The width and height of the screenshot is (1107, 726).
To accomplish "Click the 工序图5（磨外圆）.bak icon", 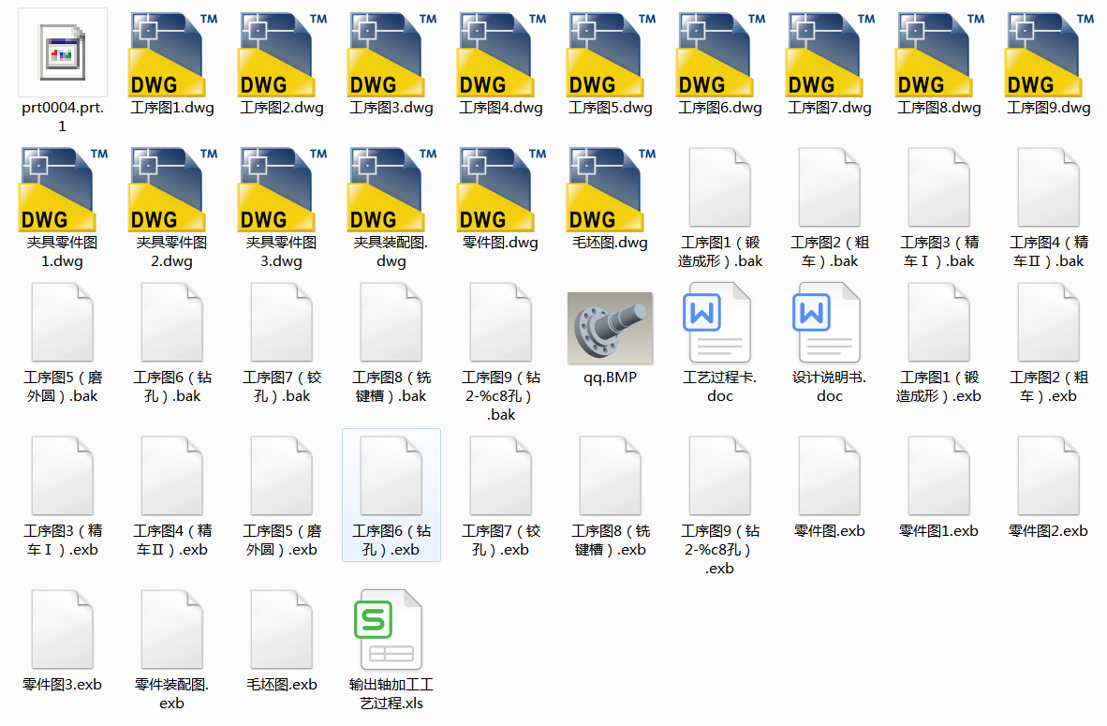I will (62, 322).
